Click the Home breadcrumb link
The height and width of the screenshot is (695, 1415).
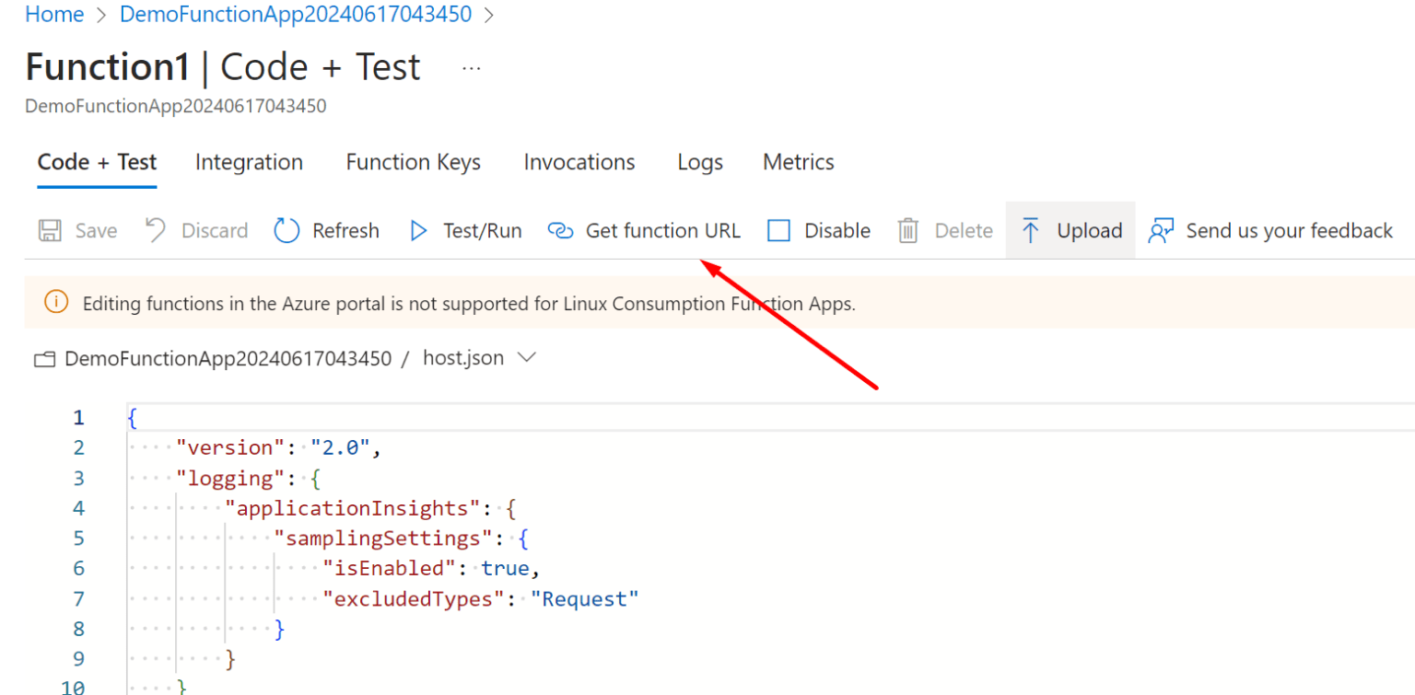pyautogui.click(x=54, y=14)
